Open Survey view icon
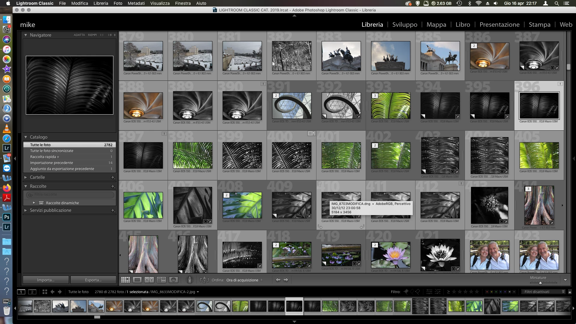 coord(161,280)
